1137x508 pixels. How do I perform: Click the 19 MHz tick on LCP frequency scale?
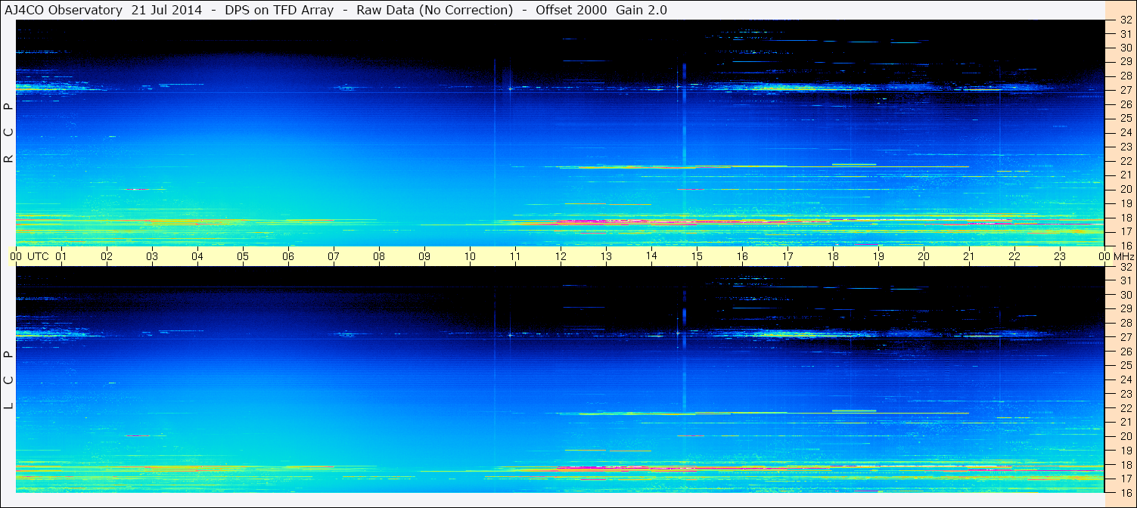coord(1126,451)
